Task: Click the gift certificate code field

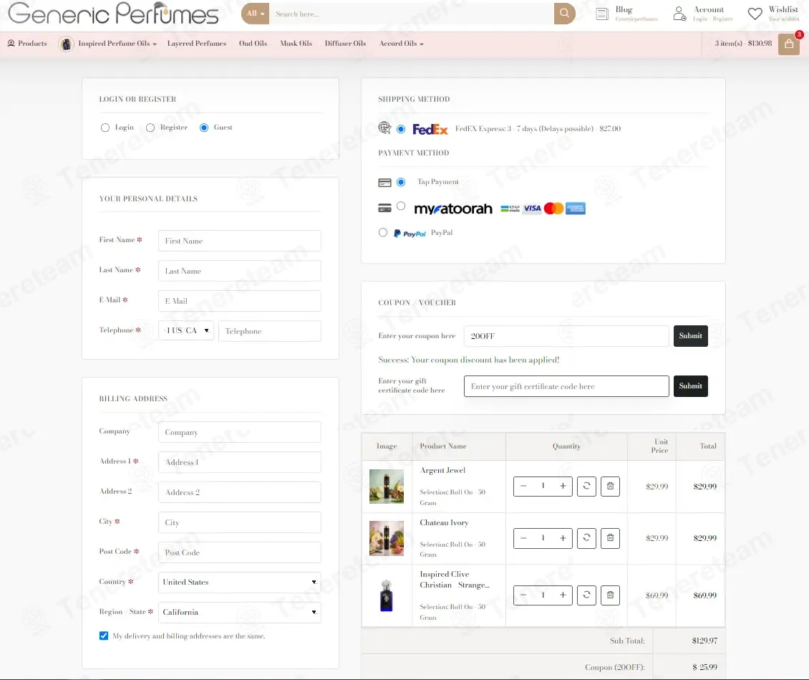Action: (x=566, y=386)
